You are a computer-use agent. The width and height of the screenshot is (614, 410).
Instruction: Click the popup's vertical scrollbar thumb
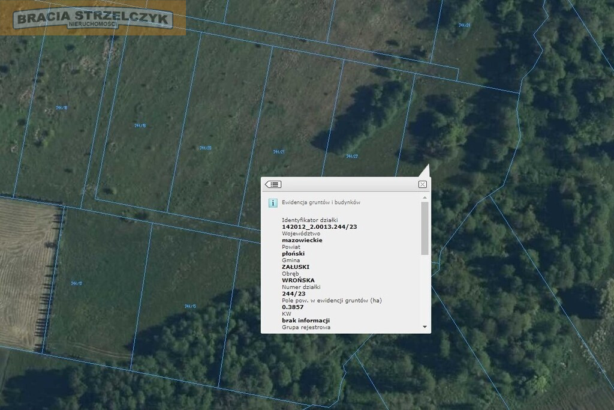[425, 228]
